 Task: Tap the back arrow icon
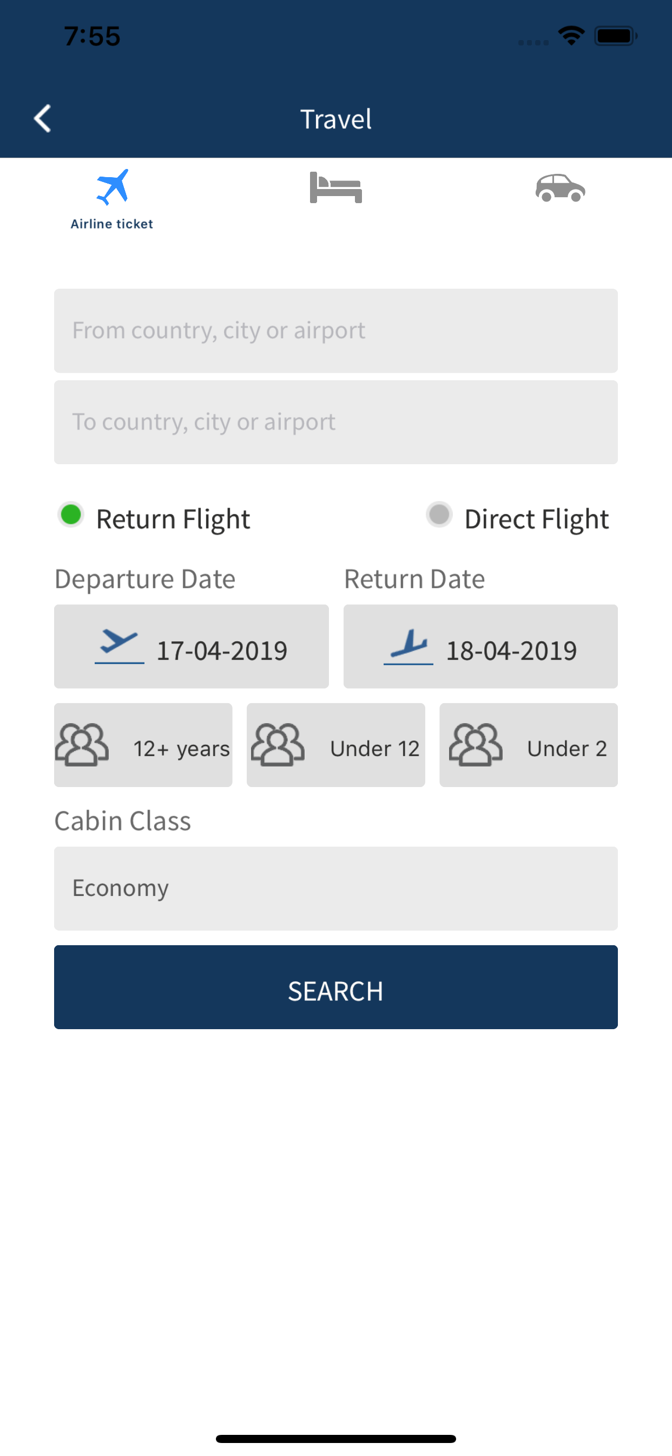pos(42,119)
